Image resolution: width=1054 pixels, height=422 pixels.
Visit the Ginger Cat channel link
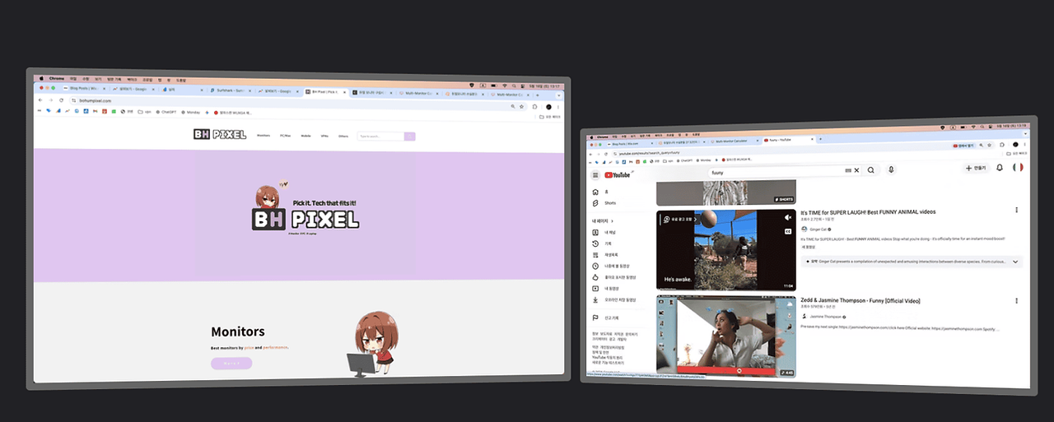click(x=817, y=230)
